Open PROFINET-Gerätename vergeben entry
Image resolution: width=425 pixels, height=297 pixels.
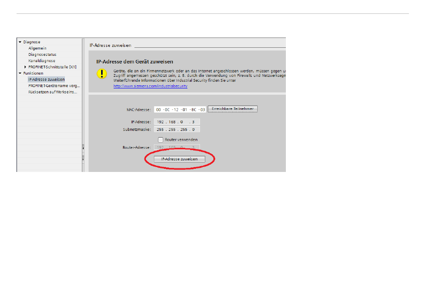tap(54, 86)
